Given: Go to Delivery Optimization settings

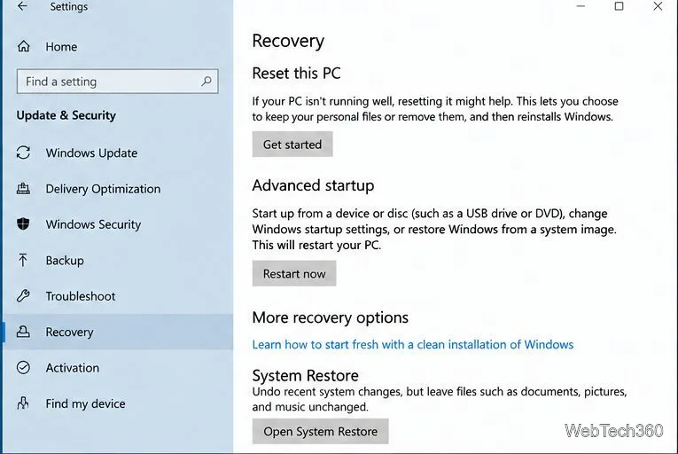Looking at the screenshot, I should [103, 189].
